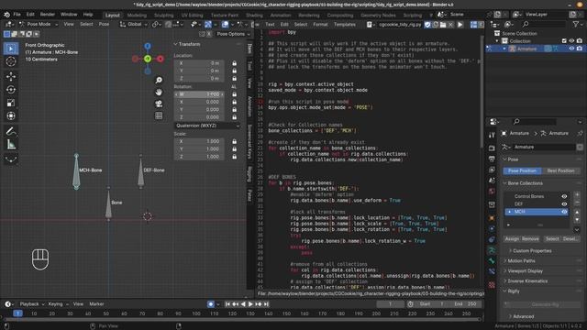
Task: Add a new bone collection with plus
Action: tap(577, 195)
